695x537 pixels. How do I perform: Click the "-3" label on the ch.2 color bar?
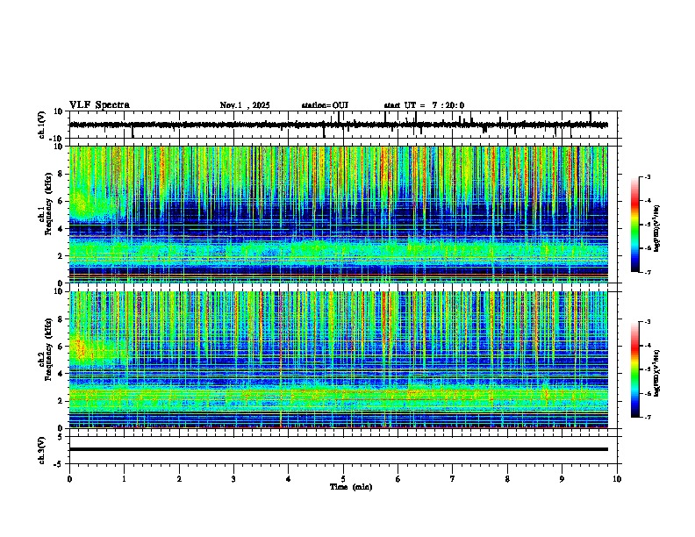[648, 322]
